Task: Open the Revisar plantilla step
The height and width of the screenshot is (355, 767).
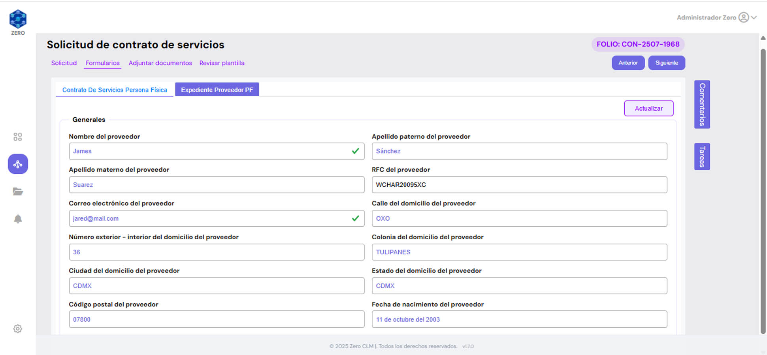Action: pos(222,63)
